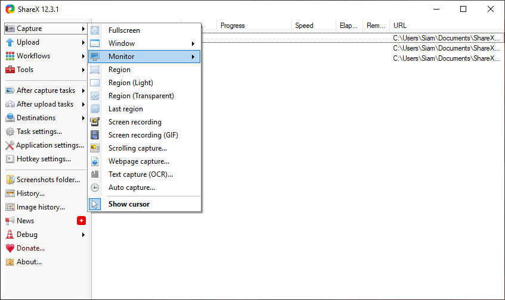Viewport: 505px width, 300px height.
Task: Choose Screen recording (GIF) entry
Action: point(145,135)
